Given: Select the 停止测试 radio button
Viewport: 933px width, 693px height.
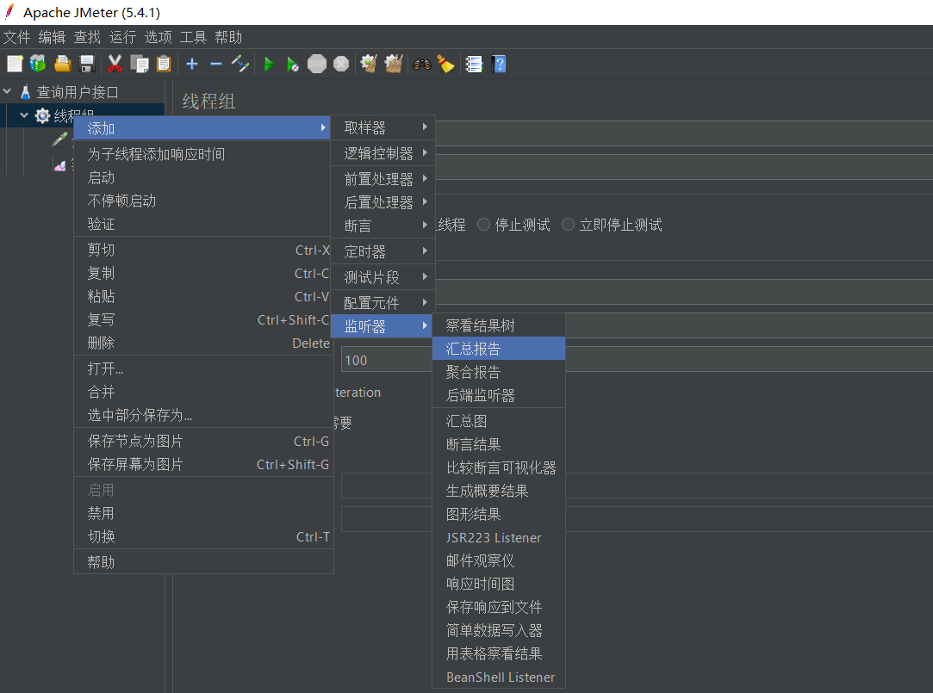Looking at the screenshot, I should click(484, 224).
